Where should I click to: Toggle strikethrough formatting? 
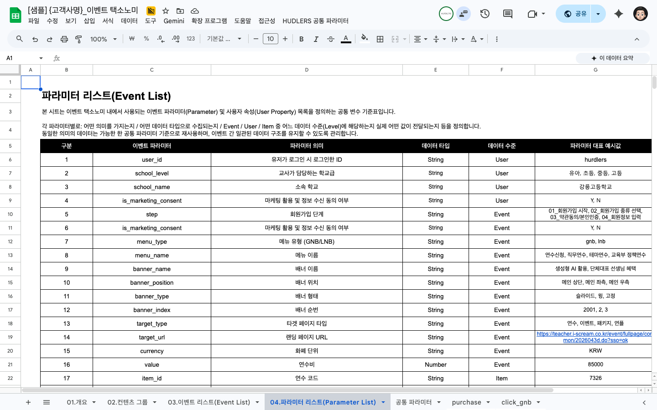[x=331, y=39]
